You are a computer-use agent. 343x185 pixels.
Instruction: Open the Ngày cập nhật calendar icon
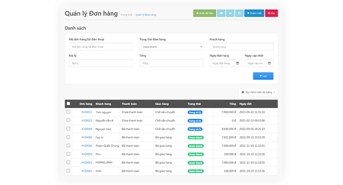(x=269, y=63)
